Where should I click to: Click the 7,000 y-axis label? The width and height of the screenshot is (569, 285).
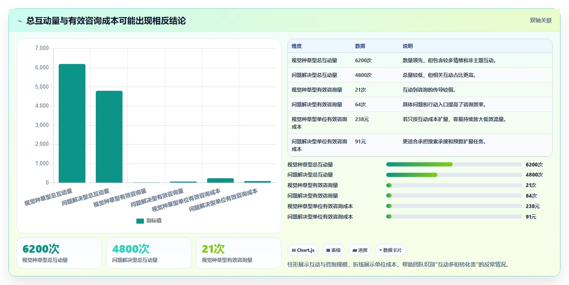[x=42, y=48]
